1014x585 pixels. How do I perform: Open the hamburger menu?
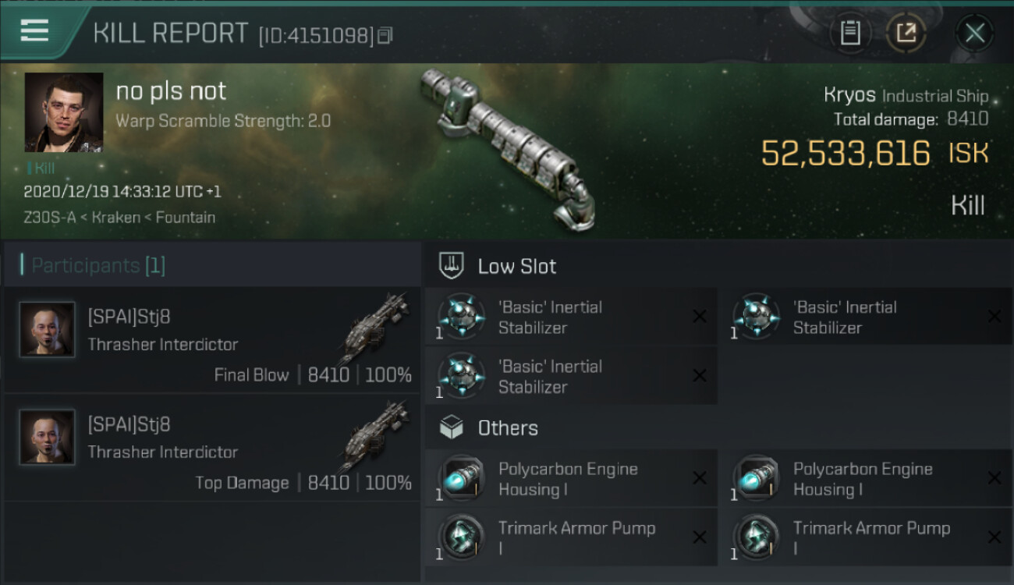(34, 31)
